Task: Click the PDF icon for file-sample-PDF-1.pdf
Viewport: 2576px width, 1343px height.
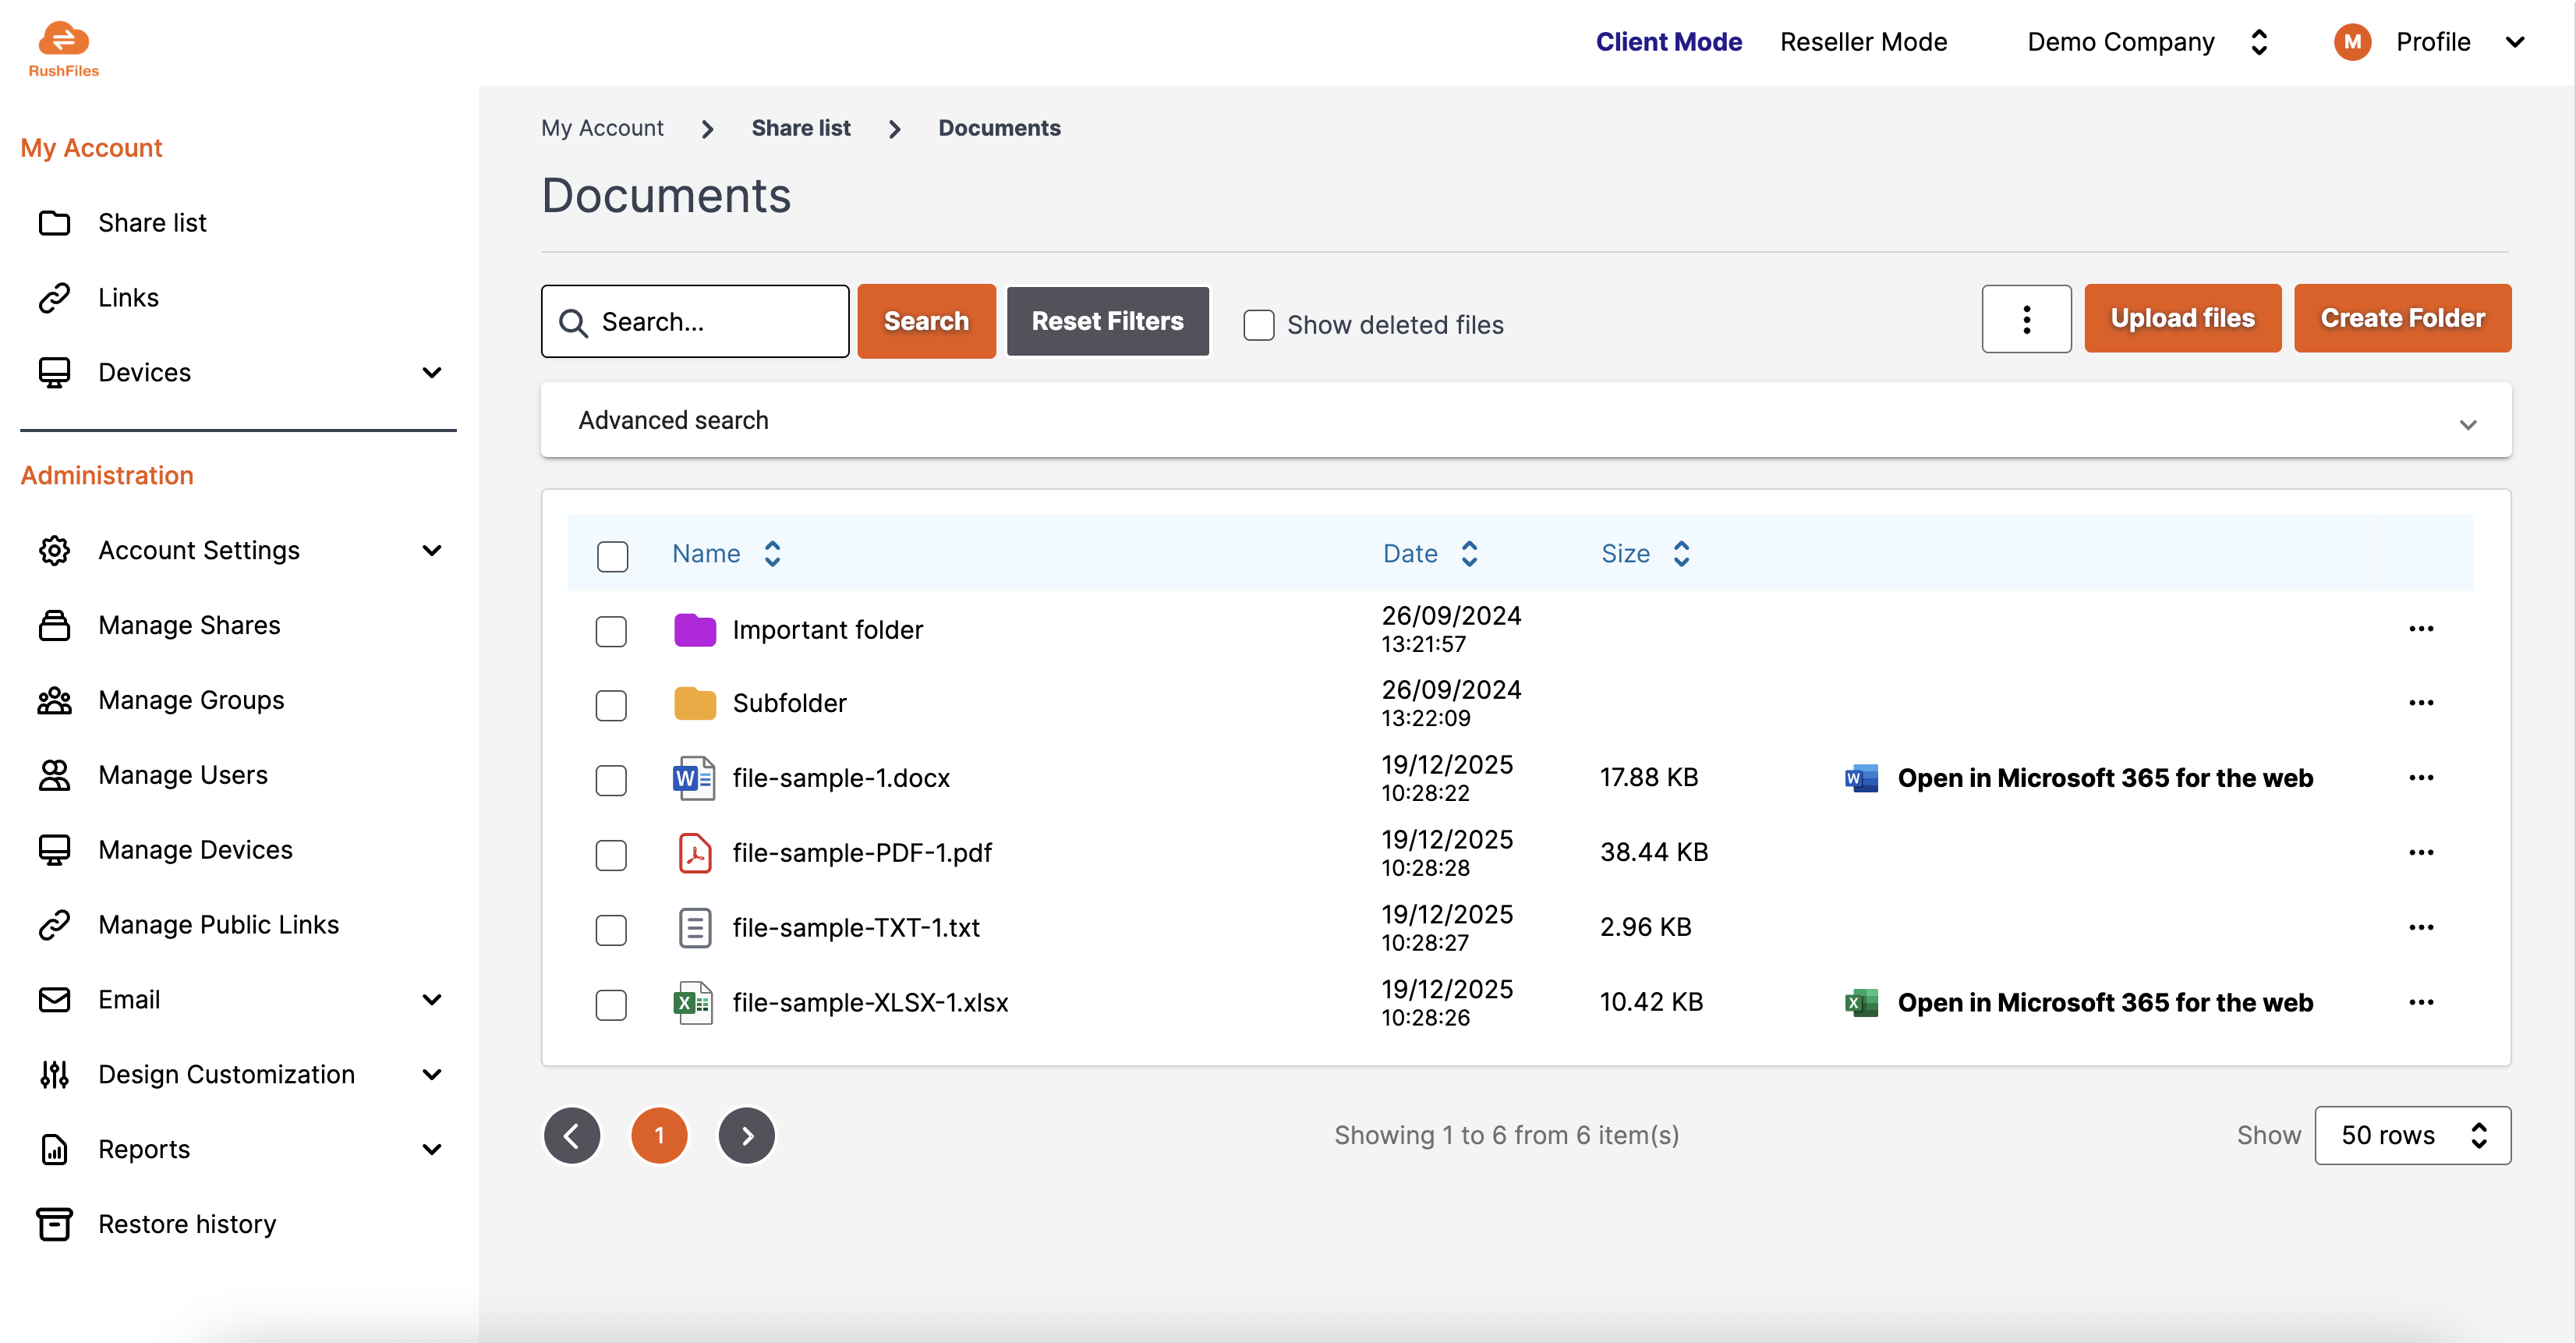Action: pos(693,853)
